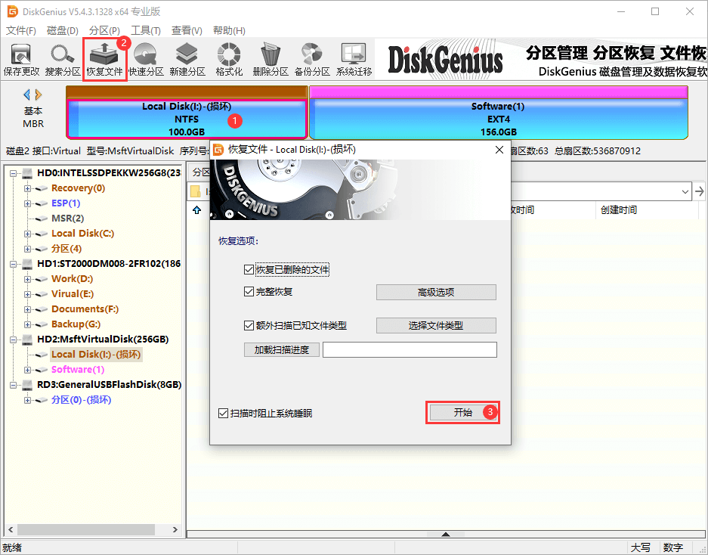Click the HD2 MsftVirtualDisk disk icon

coord(27,340)
